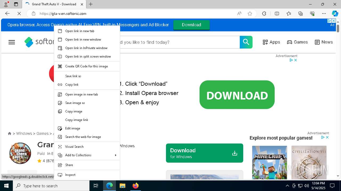This screenshot has height=191, width=341.
Task: Click the large green DOWNLOAD button
Action: pos(237,95)
